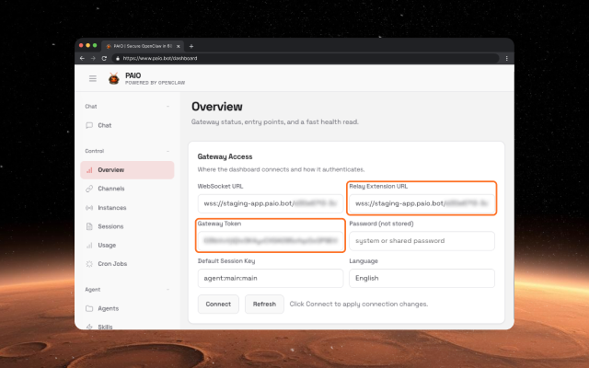Collapse the Control sidebar section
This screenshot has height=368, width=589.
coord(167,151)
